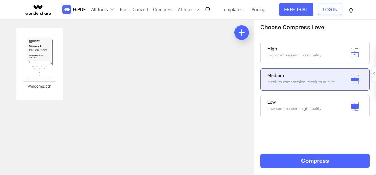Open the Edit menu item
The height and width of the screenshot is (175, 376).
pos(124,9)
